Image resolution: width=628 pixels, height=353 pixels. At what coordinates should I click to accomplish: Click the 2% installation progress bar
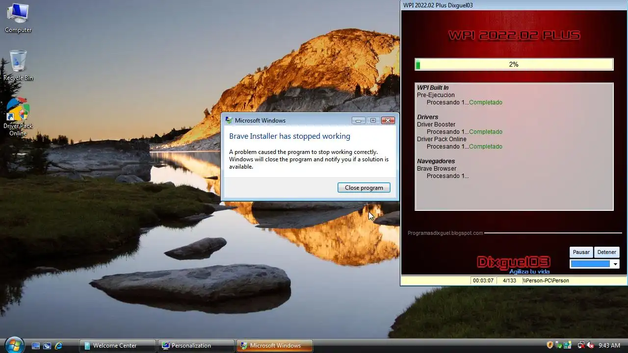[x=514, y=64]
